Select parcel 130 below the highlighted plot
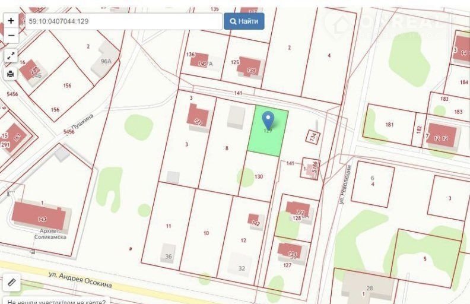 coord(259,176)
